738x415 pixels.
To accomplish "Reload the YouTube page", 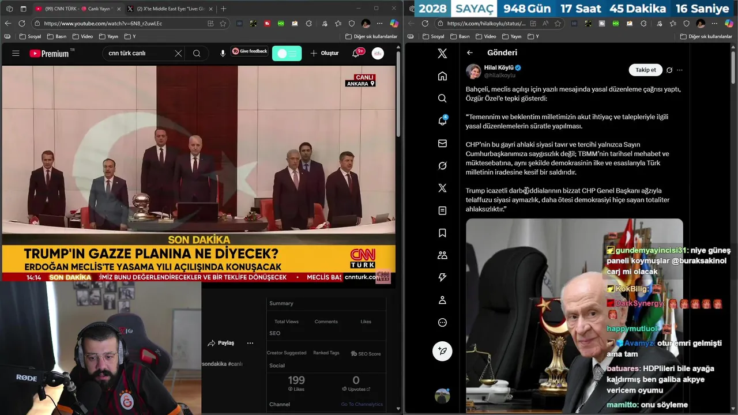I will point(22,23).
